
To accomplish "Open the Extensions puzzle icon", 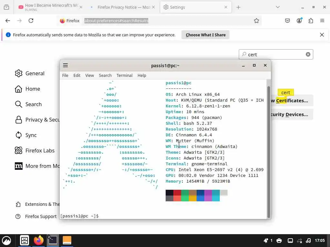I will 311,21.
